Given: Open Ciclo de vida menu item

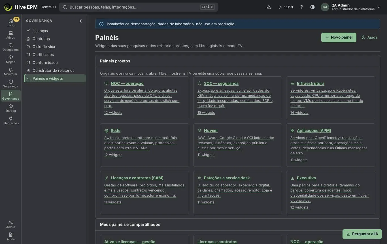Looking at the screenshot, I should [55, 47].
